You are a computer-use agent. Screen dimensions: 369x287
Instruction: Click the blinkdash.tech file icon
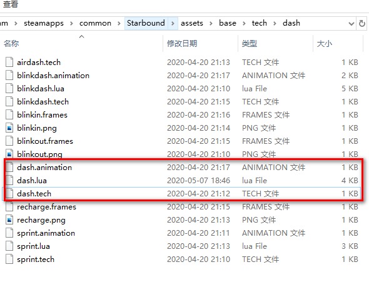coord(9,102)
